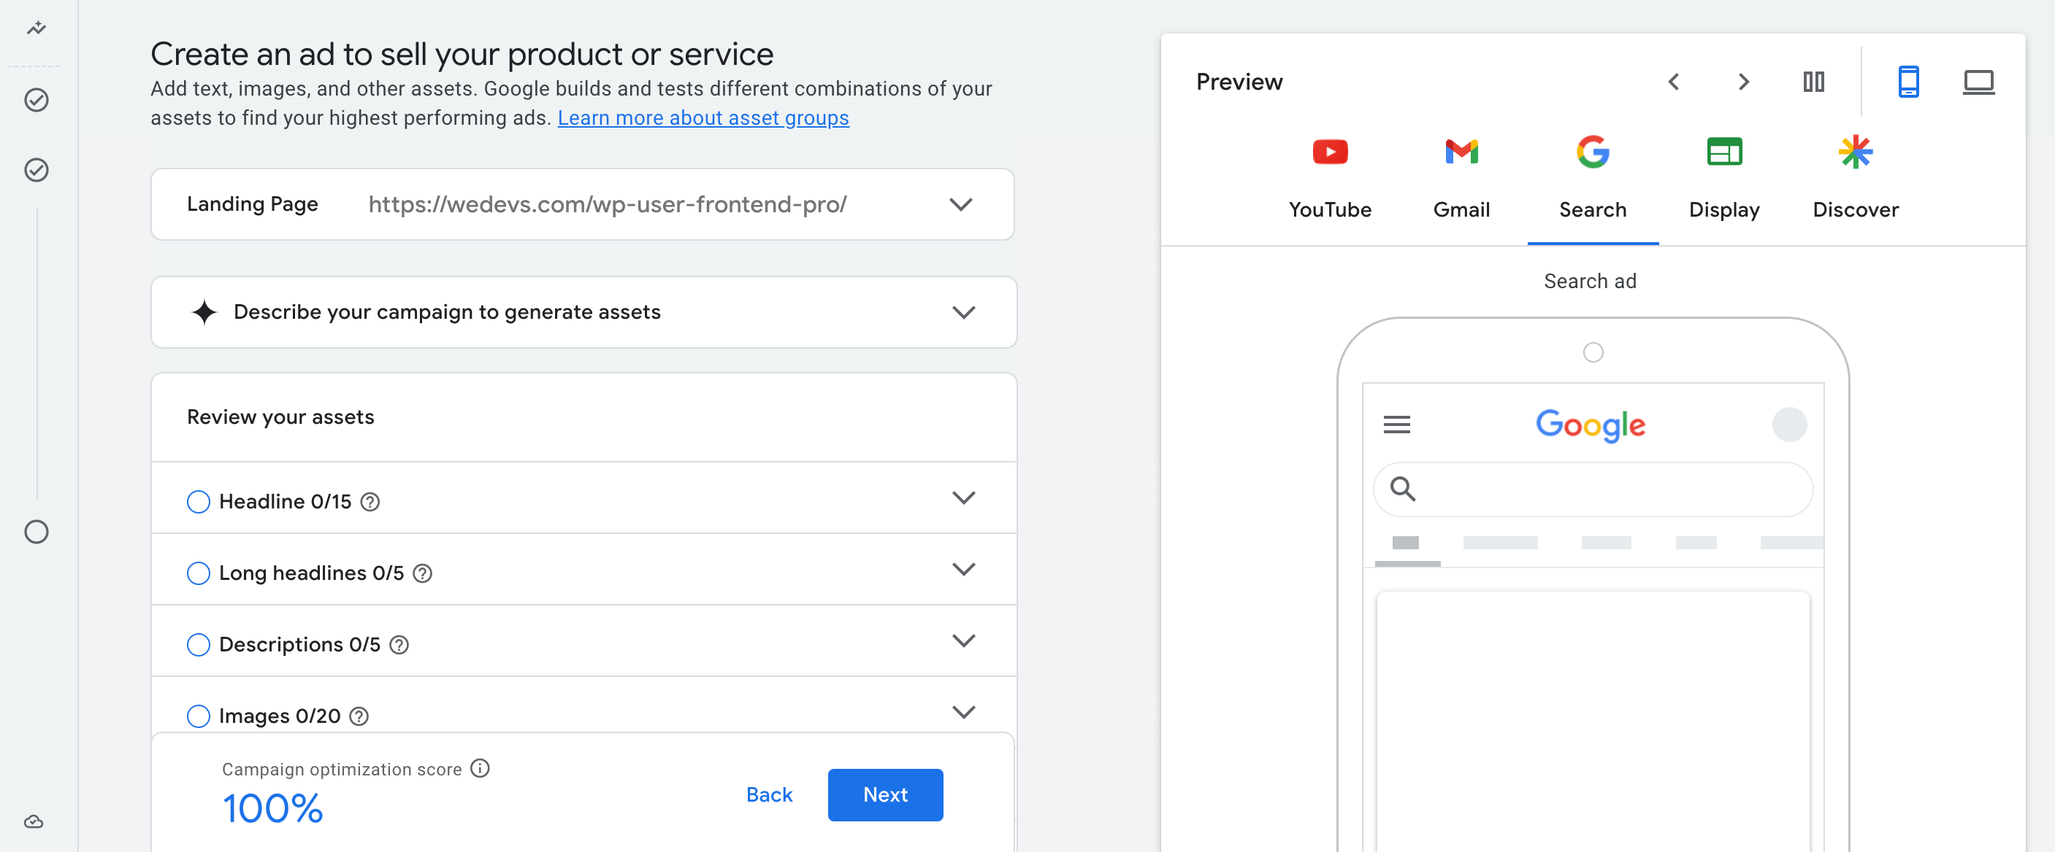Click the Gmail logo icon
Viewport: 2055px width, 852px height.
tap(1461, 152)
